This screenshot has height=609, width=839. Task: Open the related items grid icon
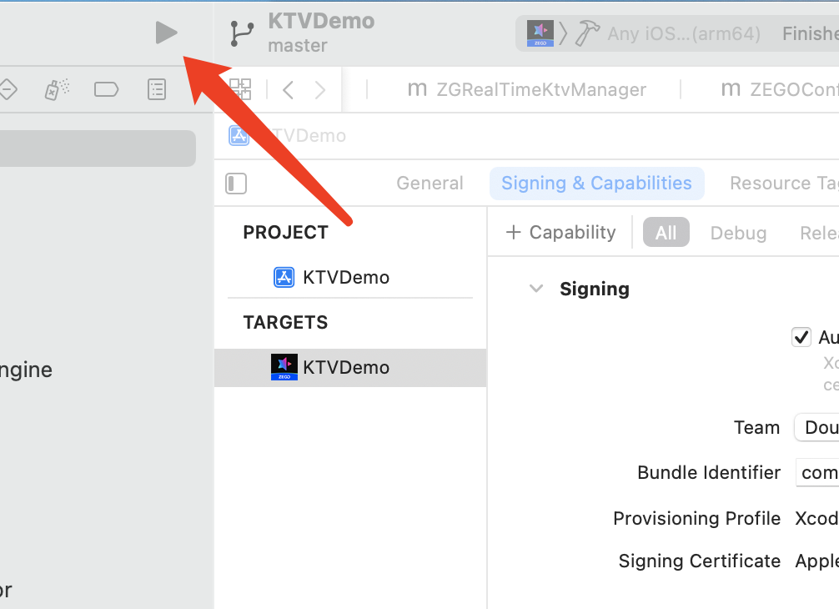[x=239, y=89]
